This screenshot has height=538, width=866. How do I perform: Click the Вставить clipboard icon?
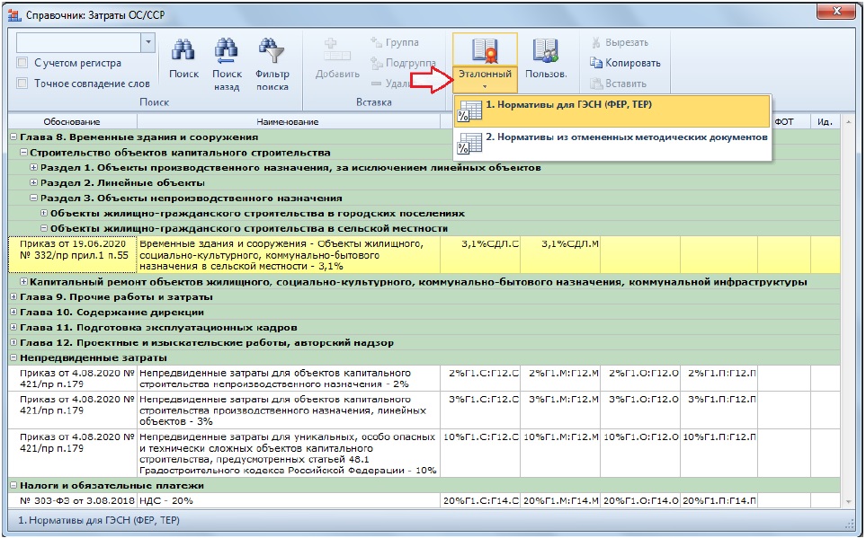(x=595, y=84)
